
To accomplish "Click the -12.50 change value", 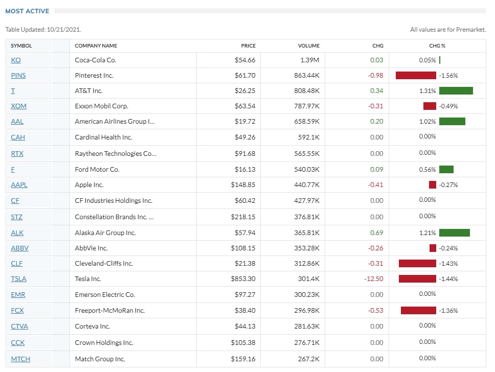I will (374, 279).
